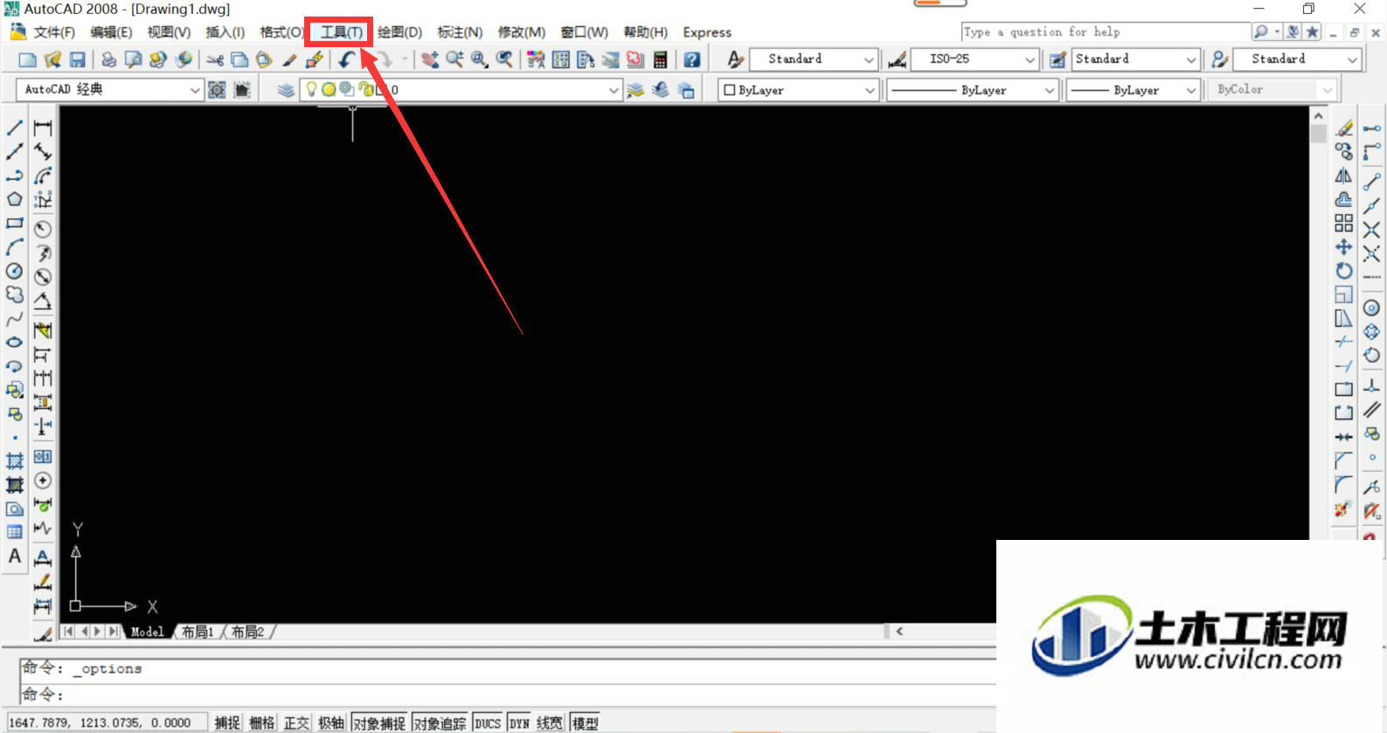
Task: Select the Linear dimension tool
Action: pyautogui.click(x=42, y=128)
